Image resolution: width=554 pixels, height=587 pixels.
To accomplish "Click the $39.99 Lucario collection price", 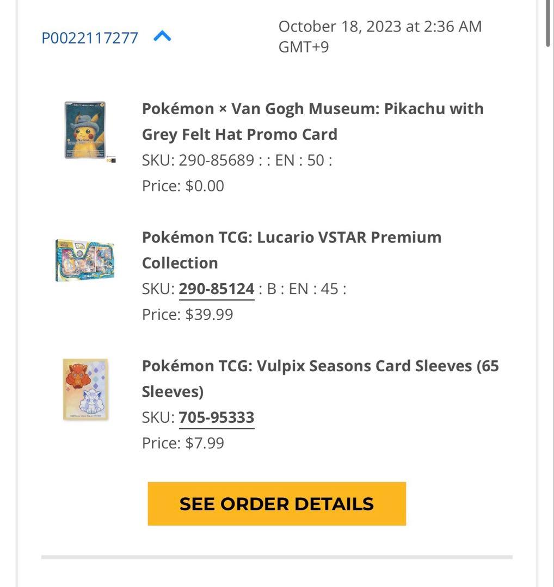I will click(x=209, y=314).
